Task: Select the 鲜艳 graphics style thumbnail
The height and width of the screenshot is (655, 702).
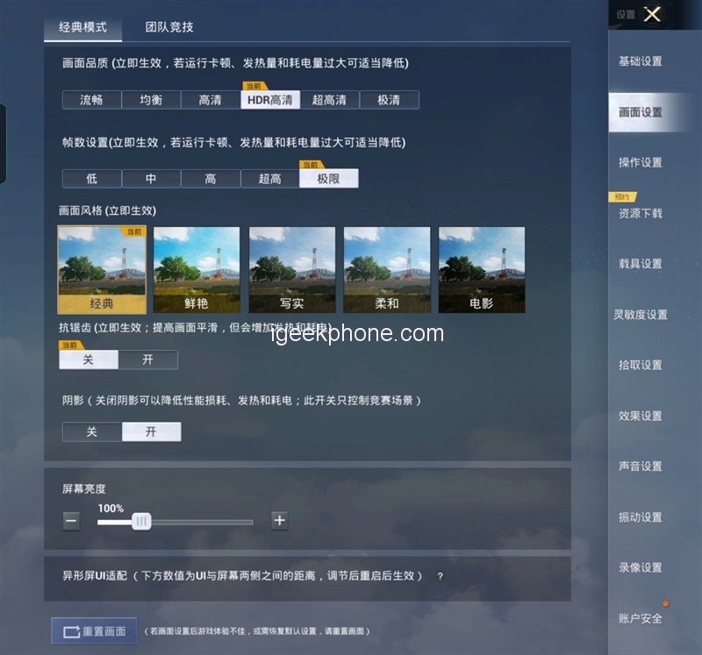Action: 197,270
